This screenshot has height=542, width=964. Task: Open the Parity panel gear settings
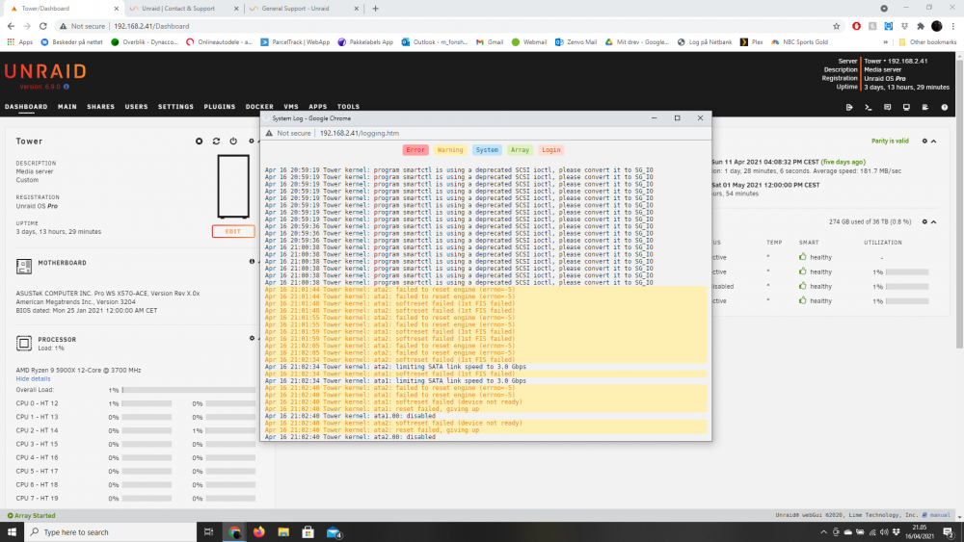click(x=924, y=142)
